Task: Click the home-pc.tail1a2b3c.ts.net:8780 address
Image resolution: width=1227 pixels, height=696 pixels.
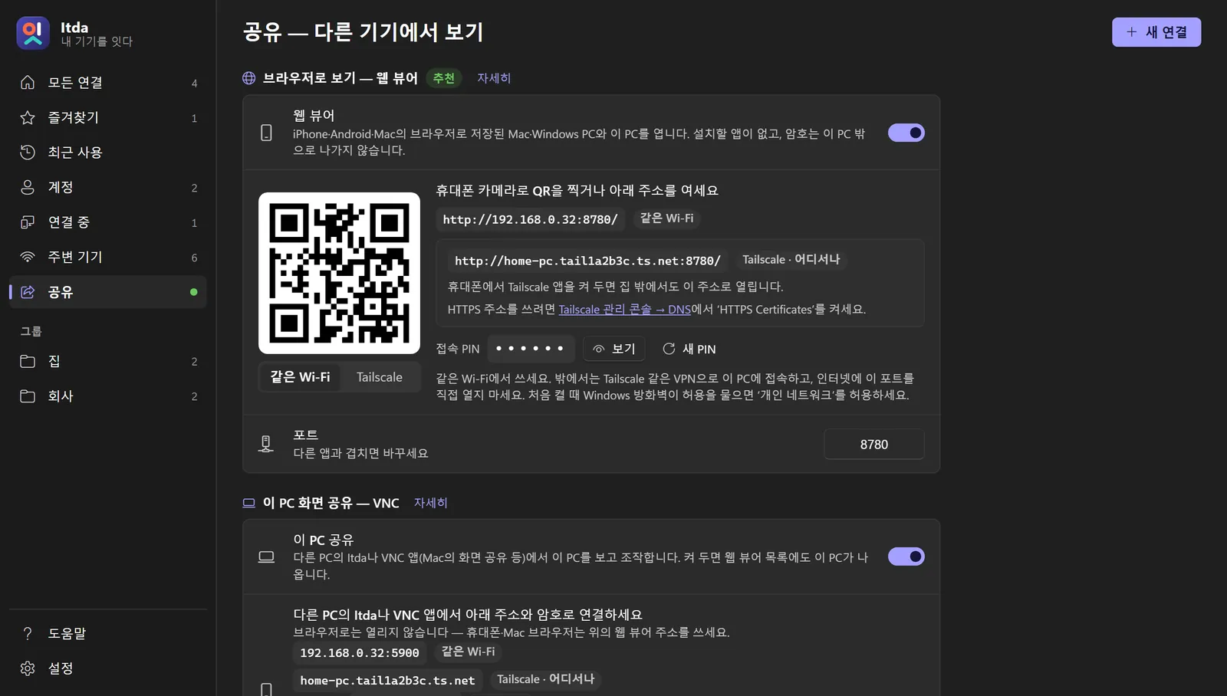Action: coord(587,261)
